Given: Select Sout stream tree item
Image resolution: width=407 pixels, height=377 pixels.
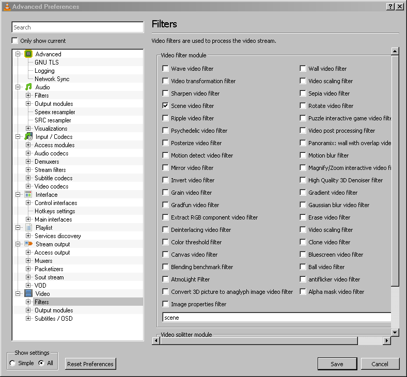Looking at the screenshot, I should tap(49, 277).
